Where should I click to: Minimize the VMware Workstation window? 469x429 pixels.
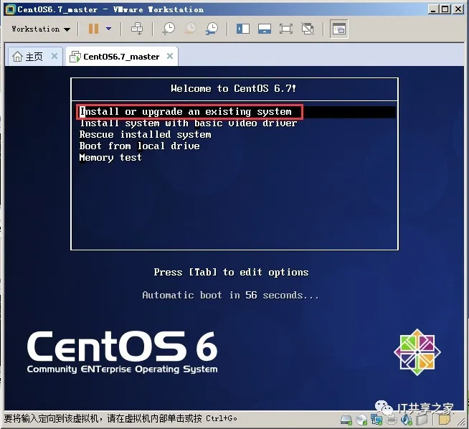pos(432,9)
